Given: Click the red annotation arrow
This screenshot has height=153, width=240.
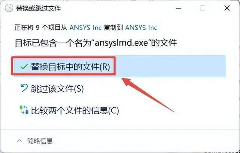Looking at the screenshot, I should coord(148,95).
